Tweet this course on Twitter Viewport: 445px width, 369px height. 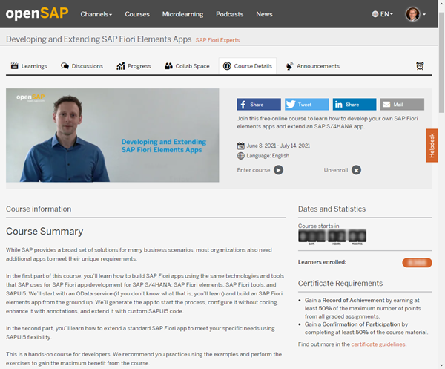point(306,105)
